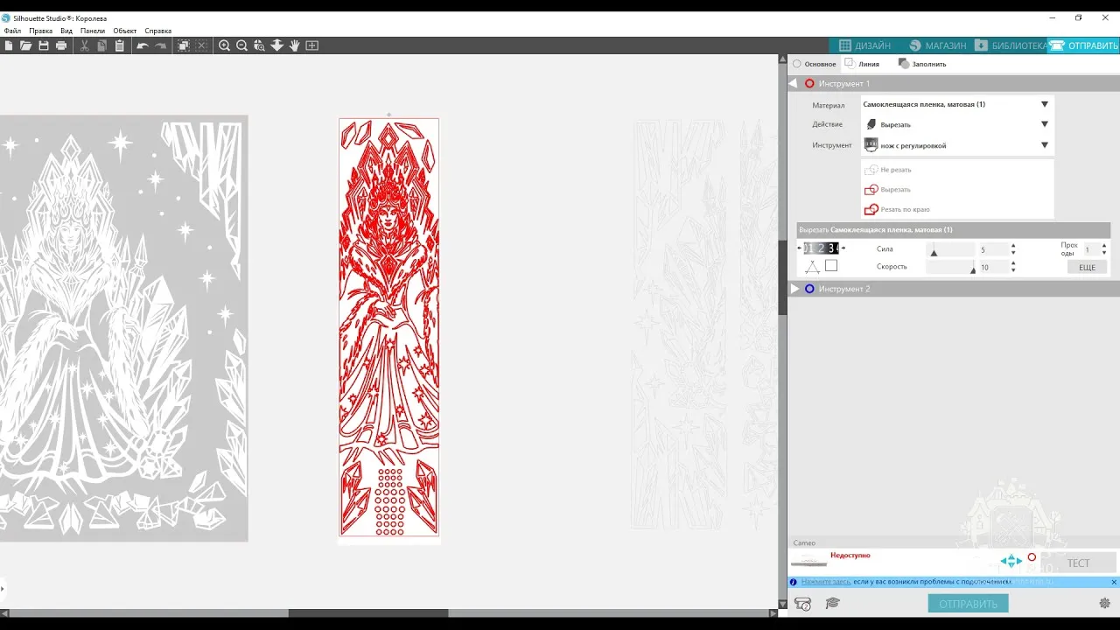The height and width of the screenshot is (630, 1120).
Task: Zoom in on the canvas
Action: point(225,45)
